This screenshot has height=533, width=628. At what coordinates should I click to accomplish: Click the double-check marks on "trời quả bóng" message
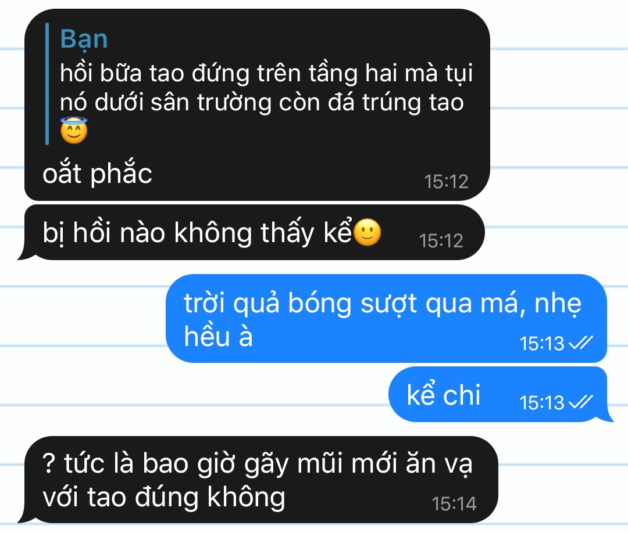(581, 343)
